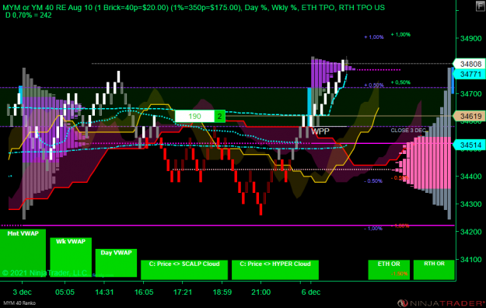Click the 34200 price axis label

(x=470, y=232)
